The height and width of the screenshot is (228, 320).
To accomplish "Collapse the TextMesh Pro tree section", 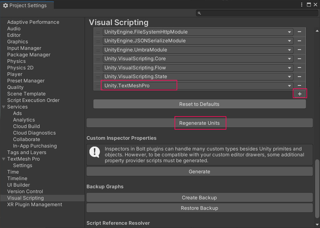I will pos(4,159).
